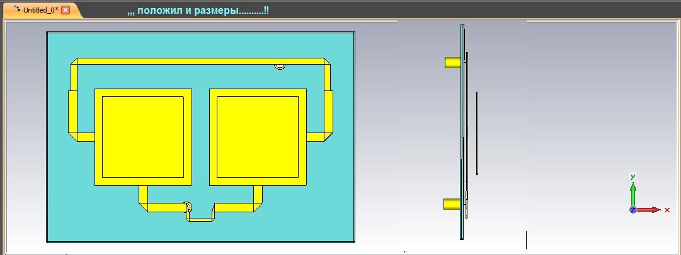This screenshot has width=681, height=255.
Task: Click the port circle on bottom feed line
Action: pos(188,206)
